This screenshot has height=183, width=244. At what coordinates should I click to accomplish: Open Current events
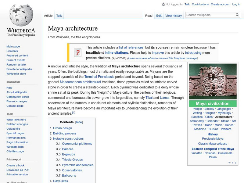16,60
